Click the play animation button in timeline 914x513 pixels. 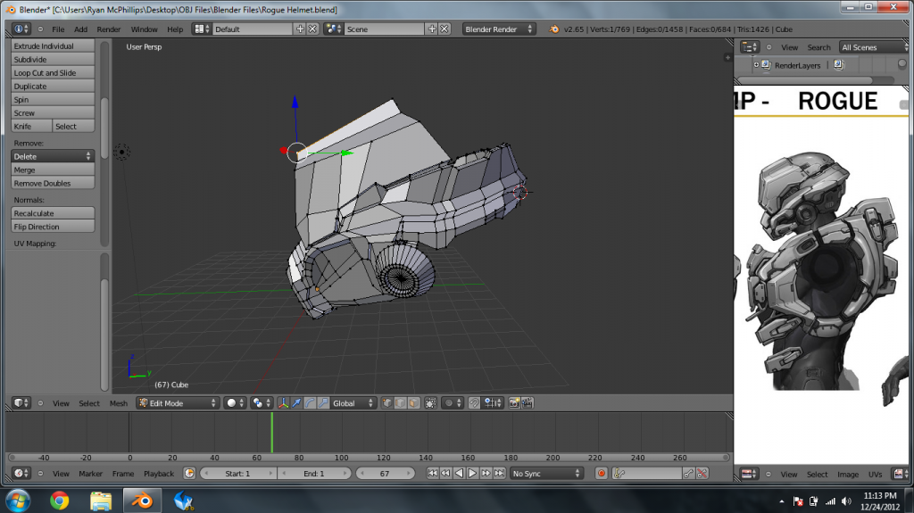point(472,474)
